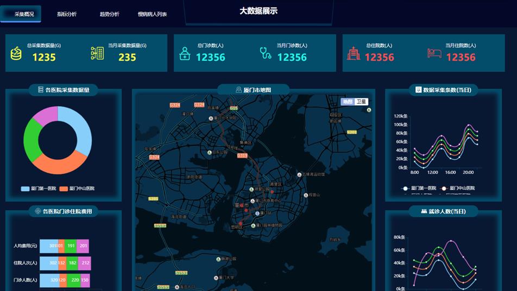Click the 1235 total collected data value
517x291 pixels.
[x=44, y=57]
